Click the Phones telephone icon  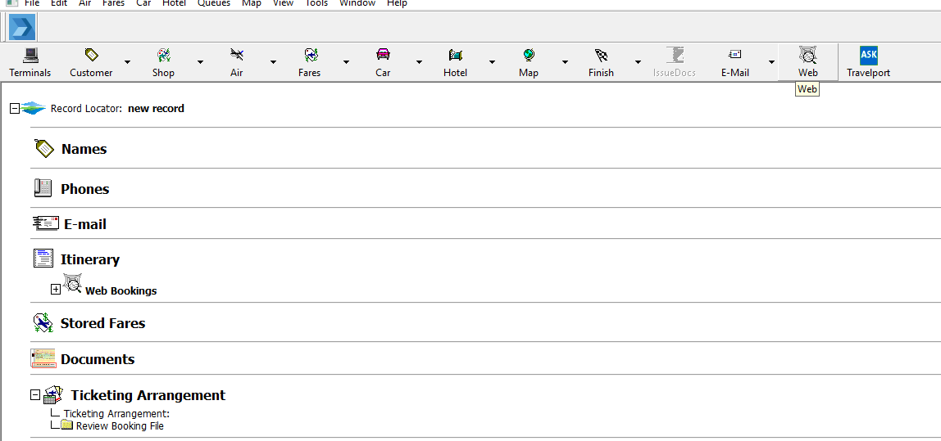tap(43, 188)
